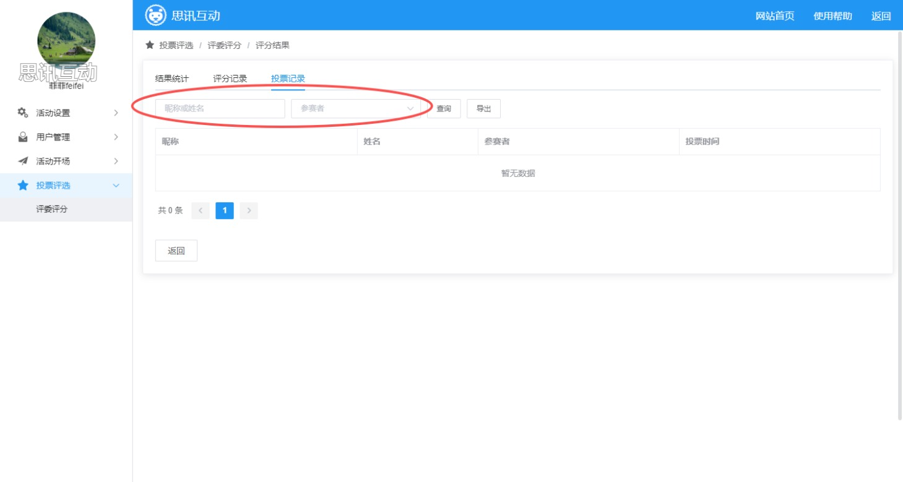Go to next page with right arrow

[x=249, y=210]
